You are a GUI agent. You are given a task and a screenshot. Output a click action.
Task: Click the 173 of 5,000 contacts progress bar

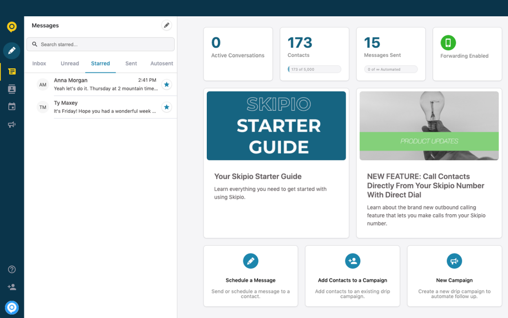(314, 69)
